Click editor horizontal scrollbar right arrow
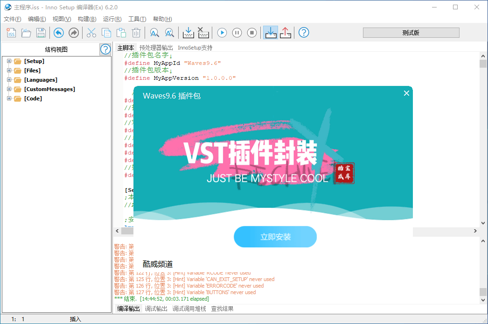The width and height of the screenshot is (488, 324). point(475,231)
